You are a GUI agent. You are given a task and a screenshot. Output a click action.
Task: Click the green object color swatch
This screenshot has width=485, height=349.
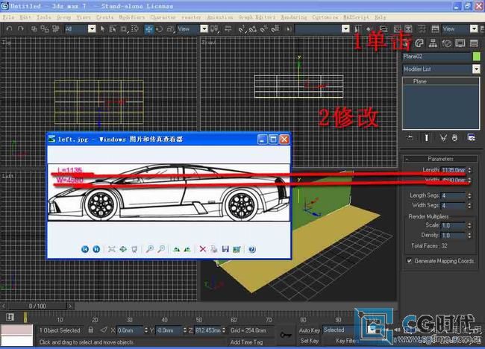[476, 56]
